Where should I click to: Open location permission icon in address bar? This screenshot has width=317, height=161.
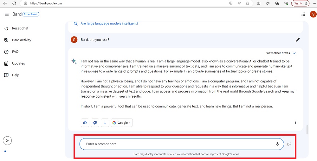tap(231, 3)
